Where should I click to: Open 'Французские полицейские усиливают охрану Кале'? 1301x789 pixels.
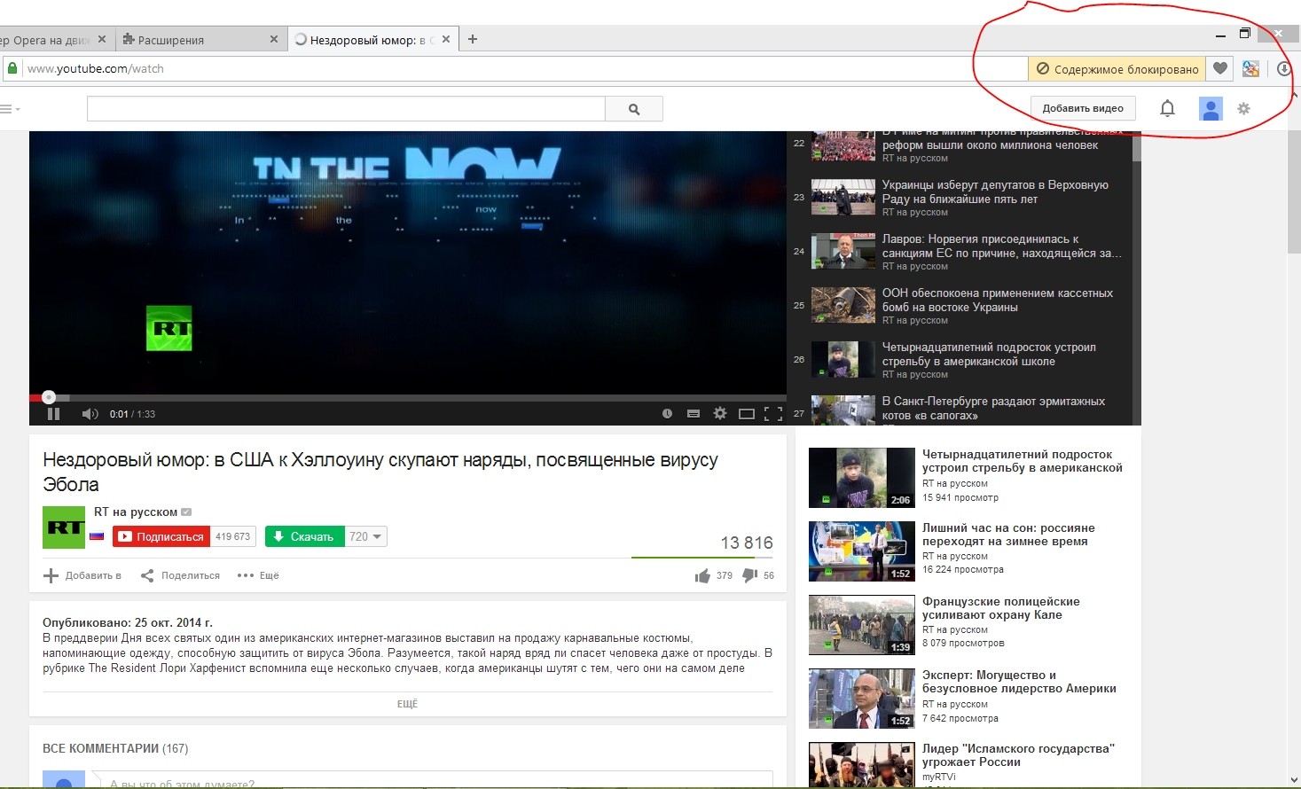click(x=1001, y=608)
